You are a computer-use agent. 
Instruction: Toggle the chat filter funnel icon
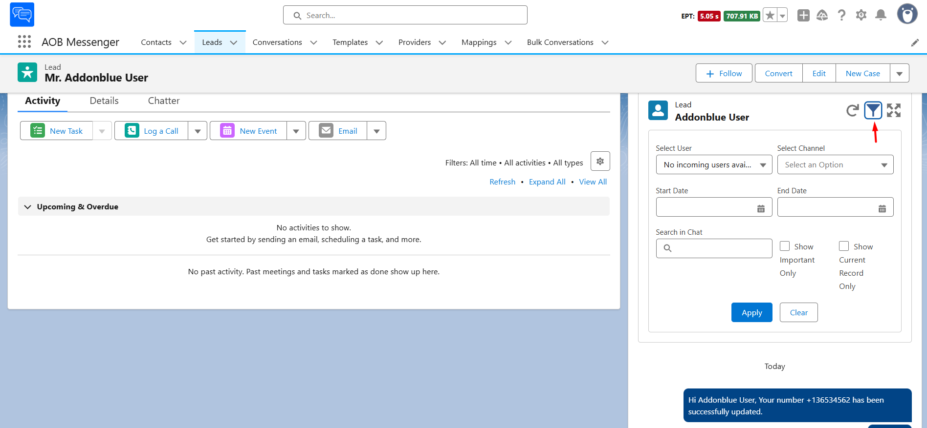873,111
